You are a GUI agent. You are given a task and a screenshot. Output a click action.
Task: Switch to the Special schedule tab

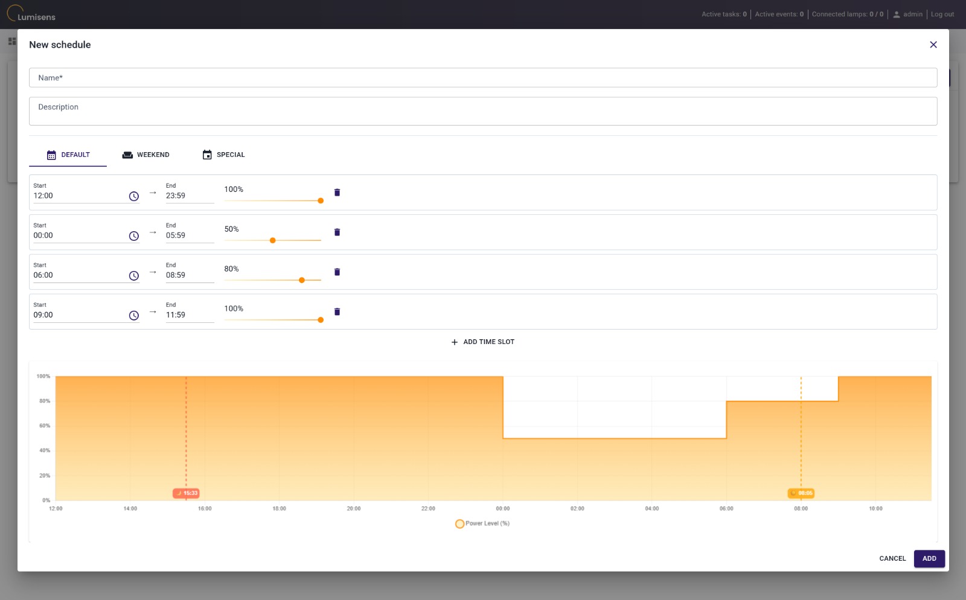click(223, 155)
